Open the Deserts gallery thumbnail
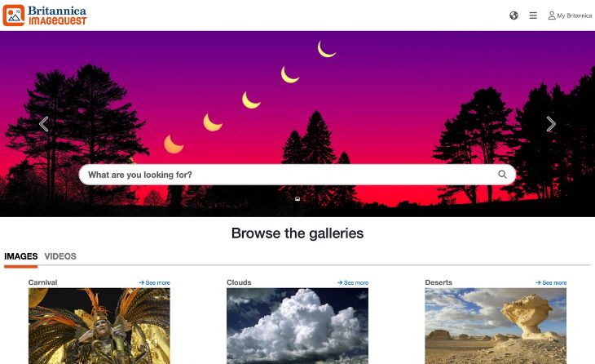595x364 pixels. point(496,326)
